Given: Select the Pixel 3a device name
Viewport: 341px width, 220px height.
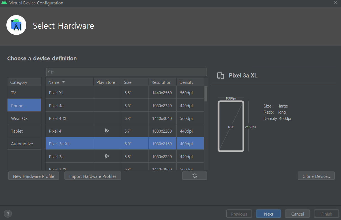Looking at the screenshot, I should 56,157.
